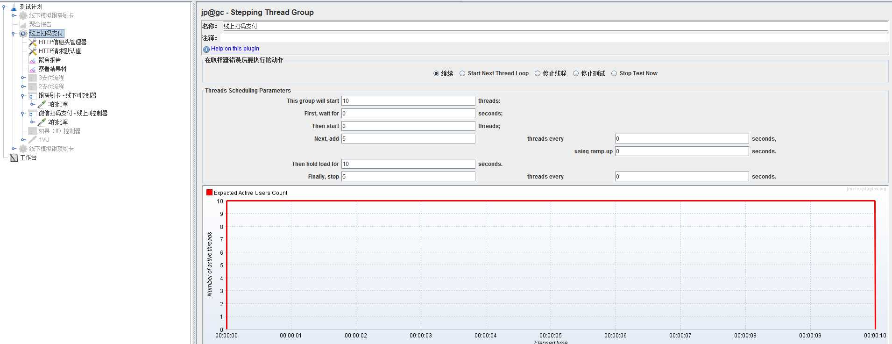Open the Help on this plugin link
This screenshot has width=892, height=344.
click(x=235, y=49)
